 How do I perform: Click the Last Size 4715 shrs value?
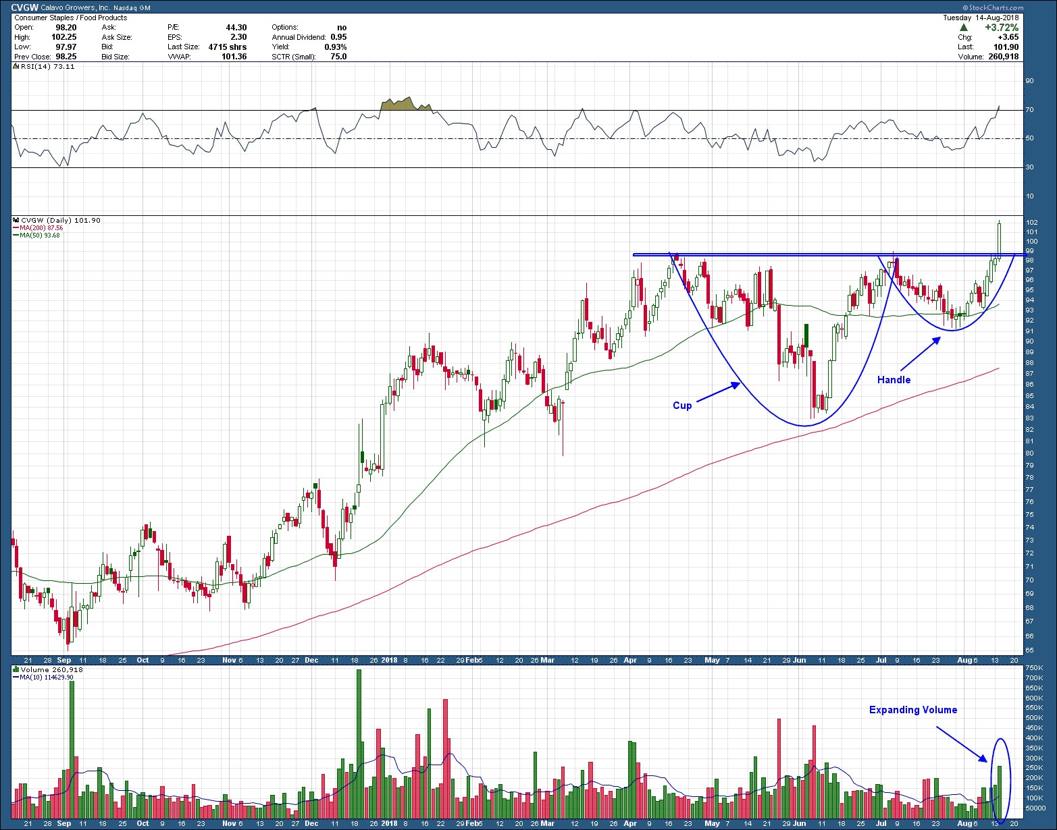pyautogui.click(x=228, y=47)
